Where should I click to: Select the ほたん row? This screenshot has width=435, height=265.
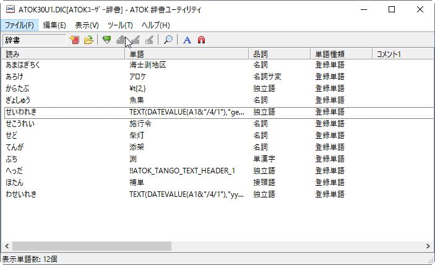(x=218, y=183)
